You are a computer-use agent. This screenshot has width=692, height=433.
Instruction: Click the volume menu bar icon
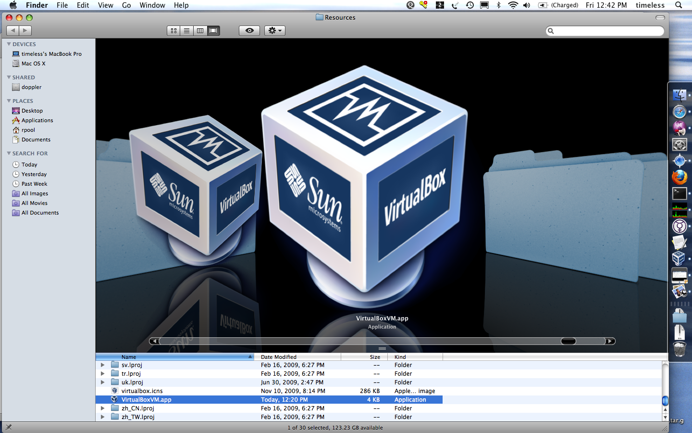click(x=527, y=5)
